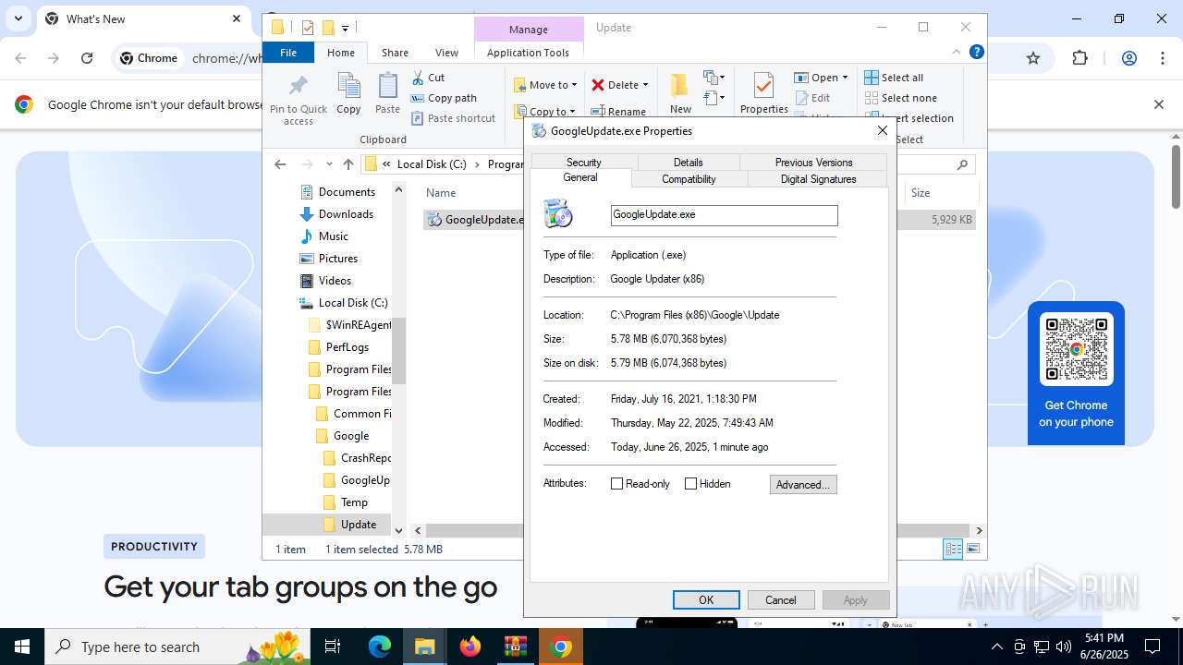Open Firefox from the taskbar
The height and width of the screenshot is (665, 1183).
coord(470,647)
